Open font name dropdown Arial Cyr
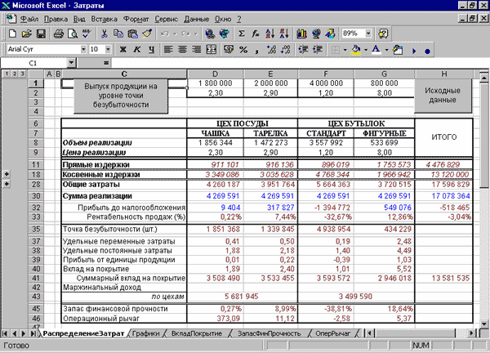This screenshot has width=490, height=353. tap(83, 49)
